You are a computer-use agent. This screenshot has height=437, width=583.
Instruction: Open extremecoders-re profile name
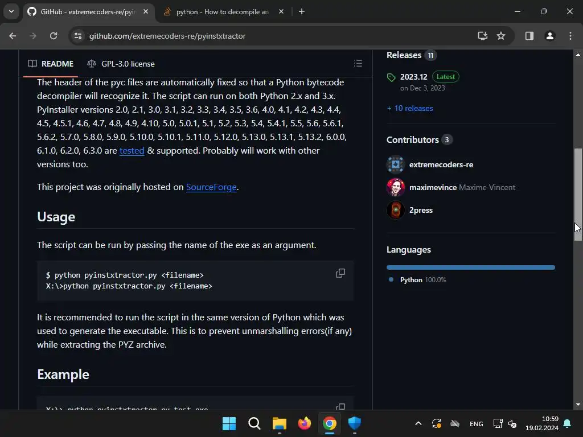click(x=441, y=164)
